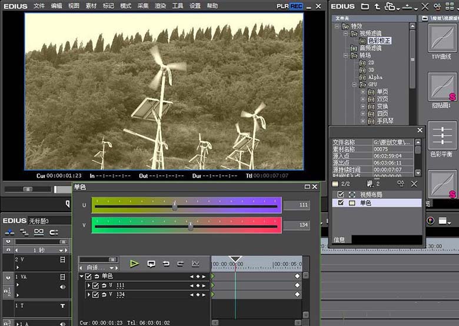Viewport: 459px width, 326px height.
Task: Uncheck the 视频布局 checkbox
Action: pyautogui.click(x=341, y=194)
